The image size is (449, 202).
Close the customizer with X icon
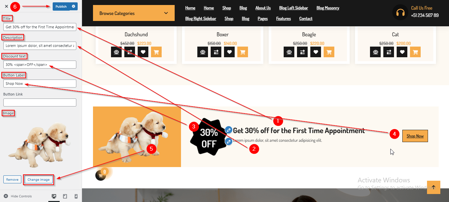click(6, 6)
